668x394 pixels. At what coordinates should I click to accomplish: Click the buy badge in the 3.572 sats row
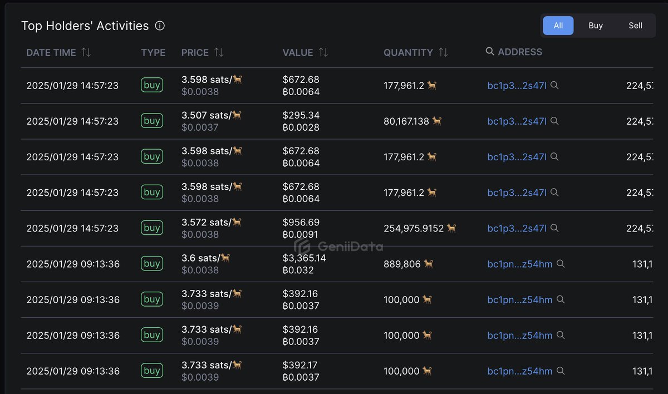pos(152,228)
